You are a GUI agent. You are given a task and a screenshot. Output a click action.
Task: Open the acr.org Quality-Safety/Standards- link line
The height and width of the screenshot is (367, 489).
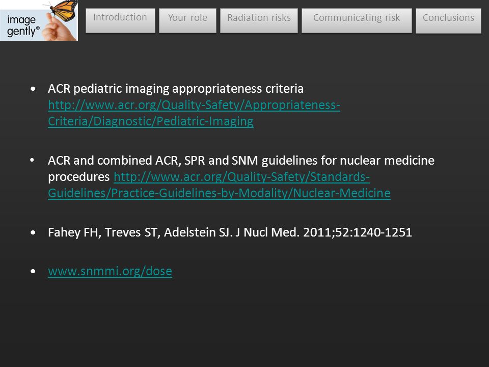click(x=241, y=177)
